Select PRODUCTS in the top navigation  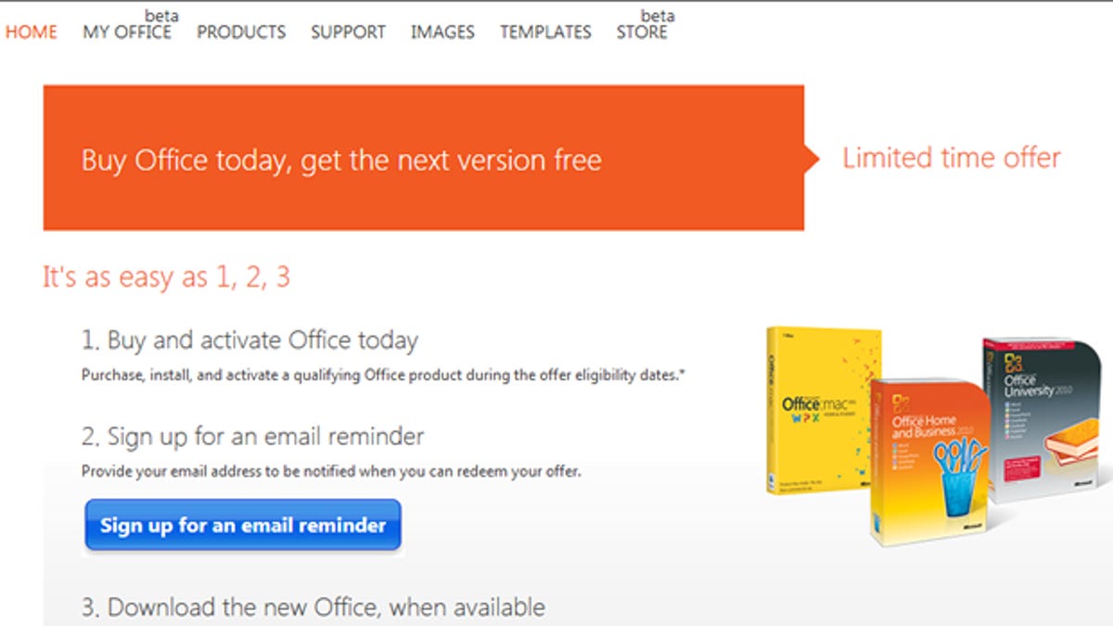click(x=241, y=32)
